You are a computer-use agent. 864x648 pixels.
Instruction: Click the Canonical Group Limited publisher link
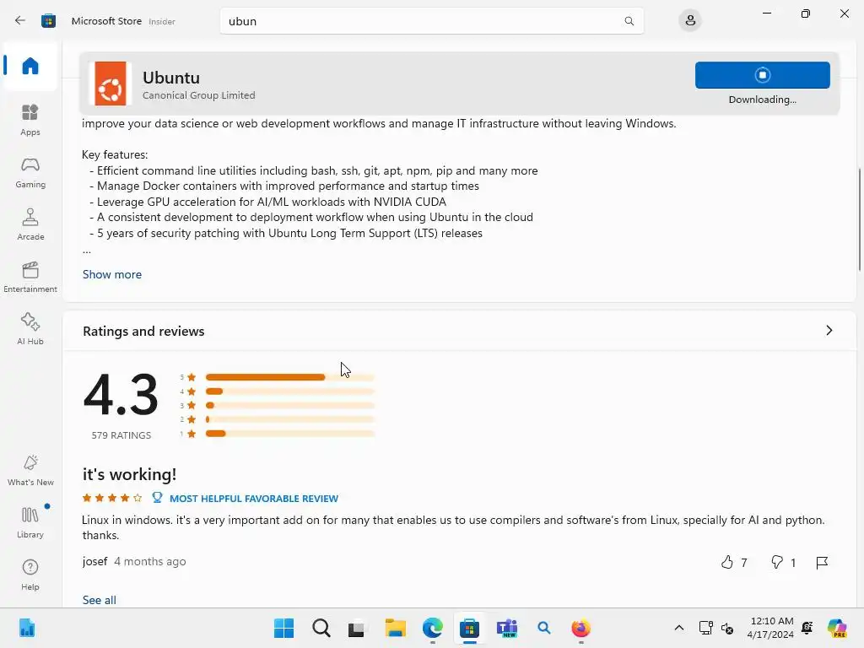click(198, 95)
